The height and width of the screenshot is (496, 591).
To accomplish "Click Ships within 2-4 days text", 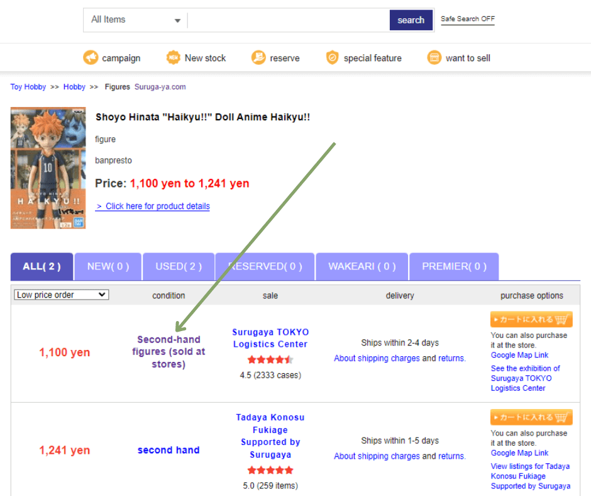I will pyautogui.click(x=400, y=343).
